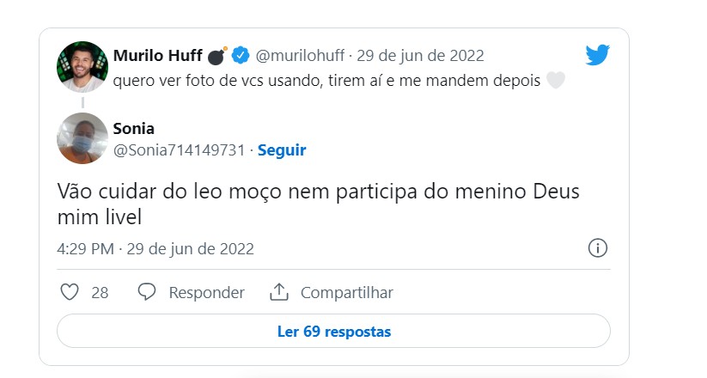Open Murilo Huff's profile picture
This screenshot has height=378, width=707.
tap(82, 67)
